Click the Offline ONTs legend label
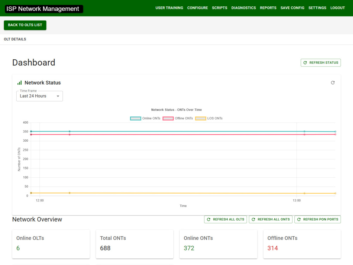 point(184,118)
